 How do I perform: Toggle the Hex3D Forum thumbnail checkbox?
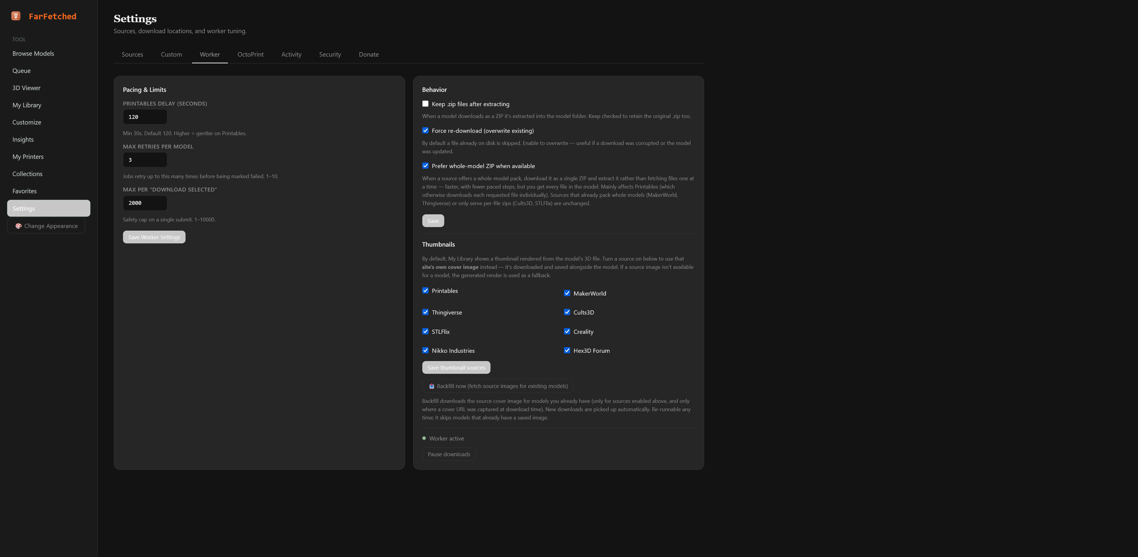pyautogui.click(x=567, y=351)
